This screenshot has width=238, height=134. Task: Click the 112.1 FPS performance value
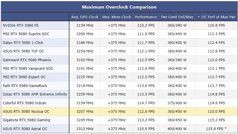tap(146, 51)
